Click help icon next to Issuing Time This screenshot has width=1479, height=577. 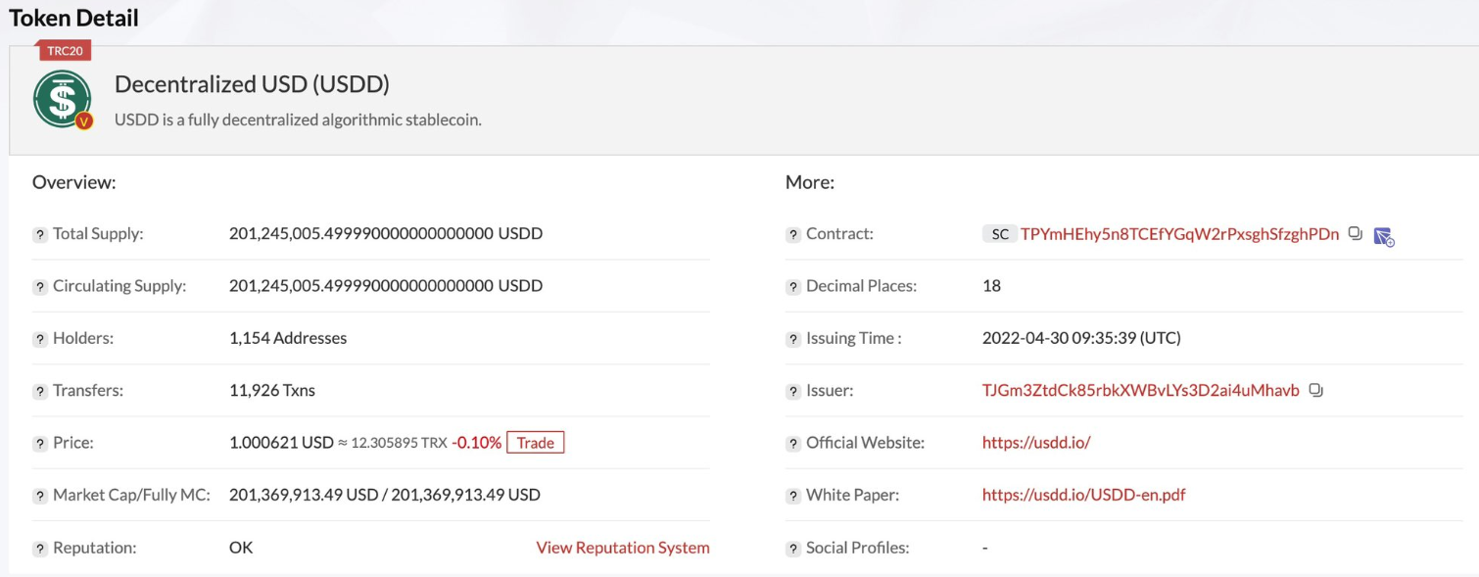tap(793, 339)
